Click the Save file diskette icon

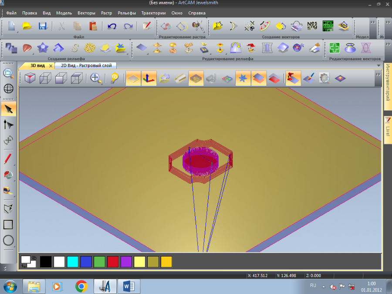[42, 26]
